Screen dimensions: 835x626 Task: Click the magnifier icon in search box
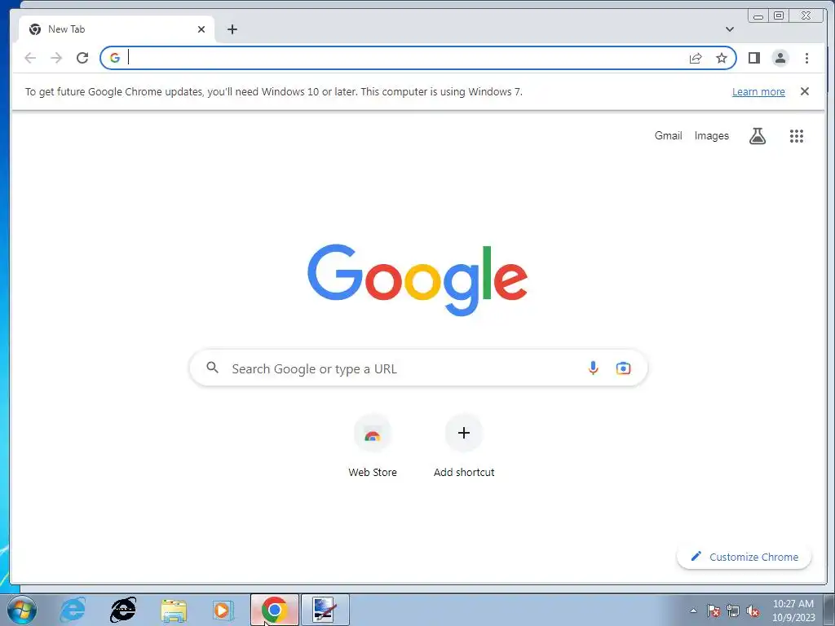click(x=213, y=368)
